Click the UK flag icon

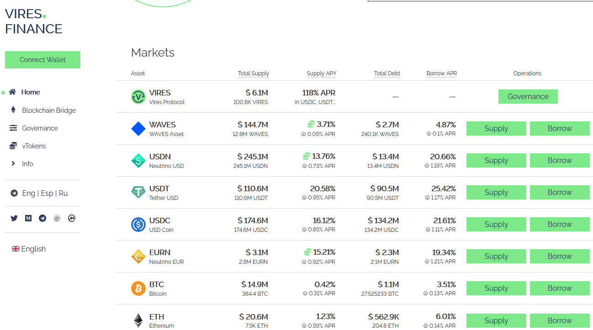click(x=16, y=249)
